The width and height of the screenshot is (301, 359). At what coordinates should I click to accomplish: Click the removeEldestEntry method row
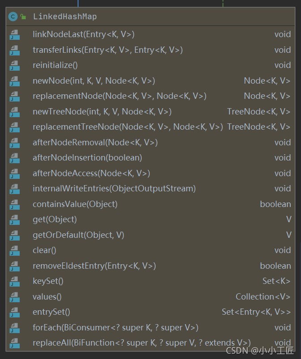tap(94, 266)
